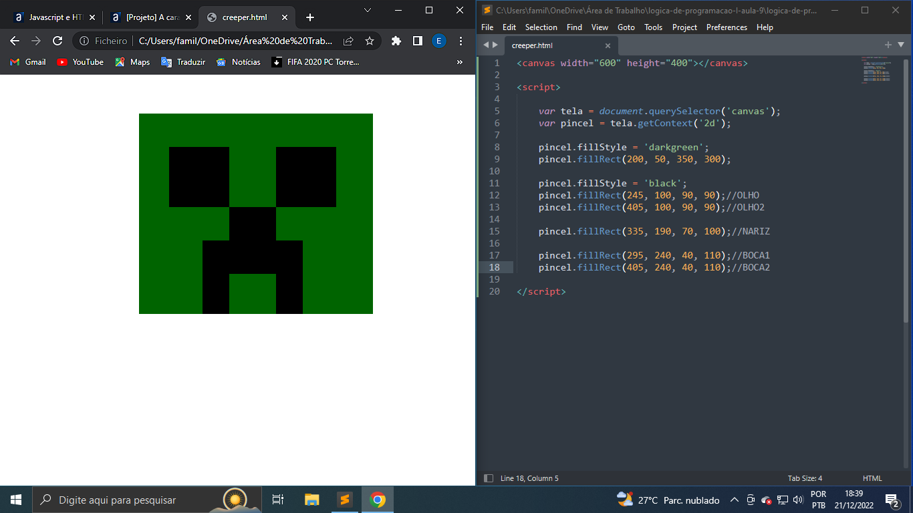This screenshot has width=913, height=513.
Task: Open Chrome extensions puzzle icon
Action: 396,41
